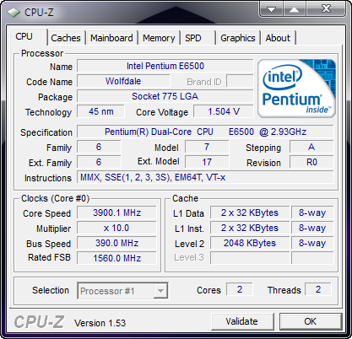
Task: Click the OK button
Action: point(310,321)
